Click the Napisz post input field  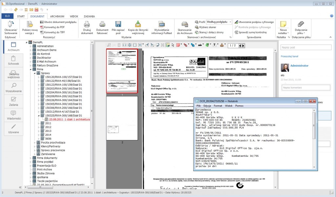pos(306,47)
